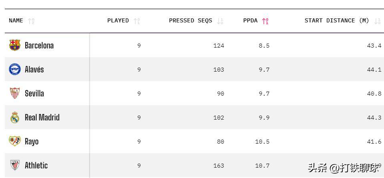
Task: Click Sevilla's PPDA value 9.7
Action: pyautogui.click(x=264, y=94)
